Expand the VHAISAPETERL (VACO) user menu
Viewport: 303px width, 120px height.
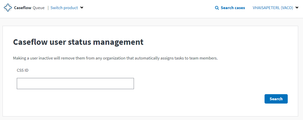(x=276, y=8)
